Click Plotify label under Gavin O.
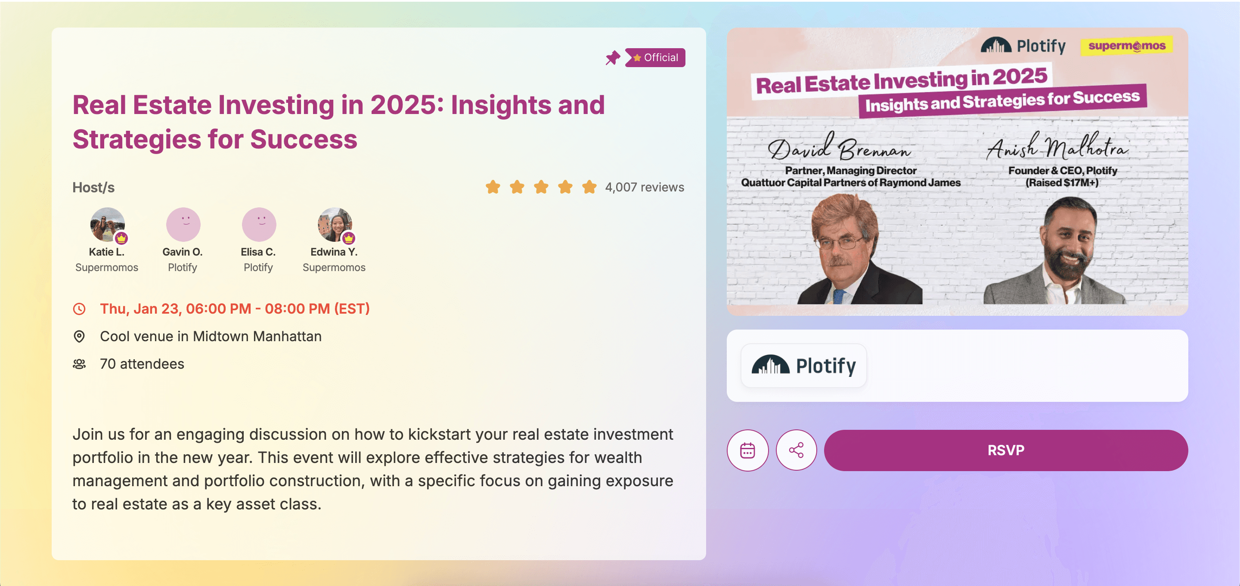 point(183,268)
